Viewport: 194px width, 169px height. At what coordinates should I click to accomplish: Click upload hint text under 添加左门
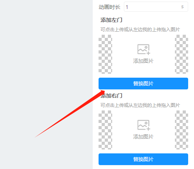(140, 30)
